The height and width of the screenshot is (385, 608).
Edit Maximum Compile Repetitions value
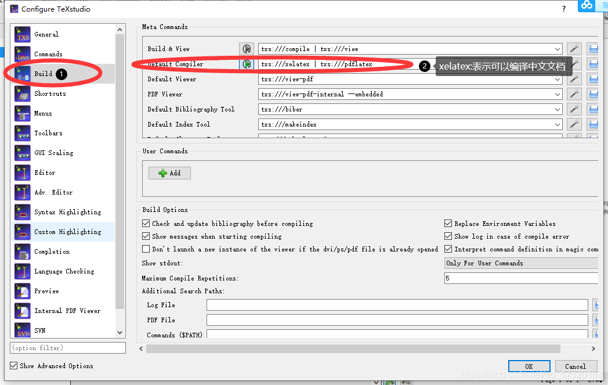[x=521, y=278]
